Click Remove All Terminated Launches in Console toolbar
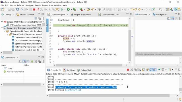Screen dimensions: 182x102 click(135, 70)
